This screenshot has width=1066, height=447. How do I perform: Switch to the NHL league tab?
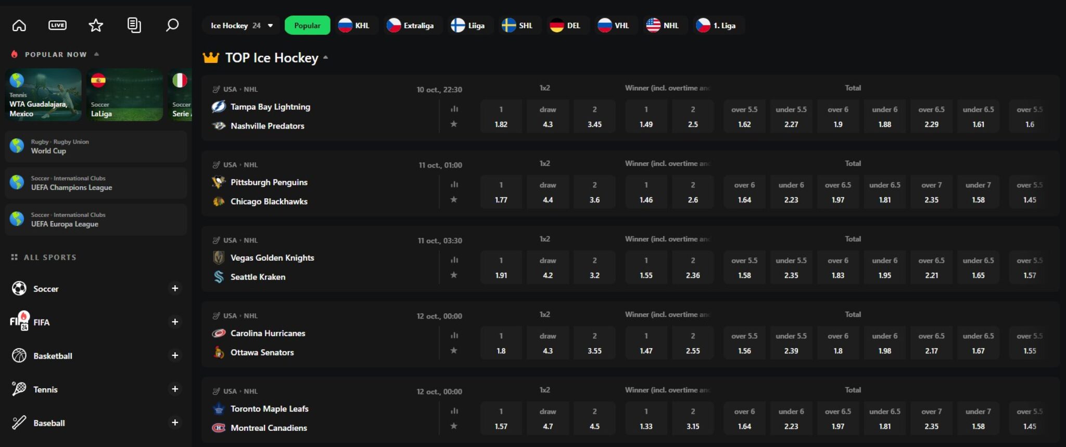(x=663, y=25)
